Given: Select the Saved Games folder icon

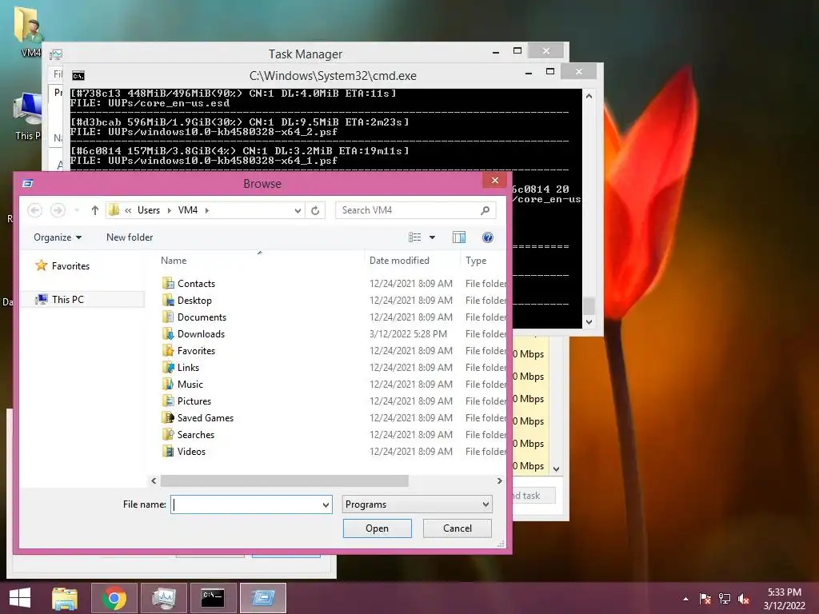Looking at the screenshot, I should [168, 417].
